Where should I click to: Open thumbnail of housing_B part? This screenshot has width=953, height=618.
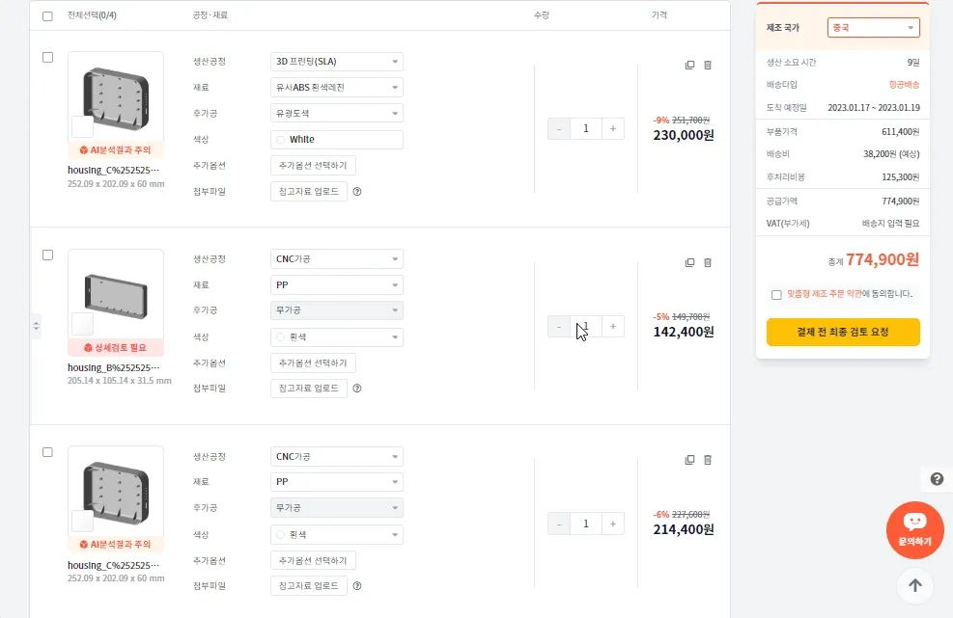click(x=116, y=294)
